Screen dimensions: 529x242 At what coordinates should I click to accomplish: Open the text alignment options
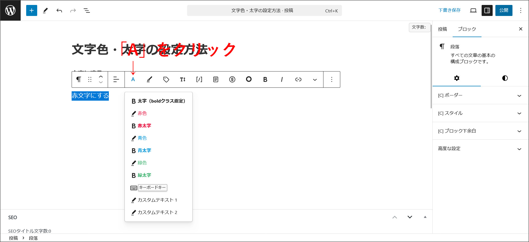116,79
